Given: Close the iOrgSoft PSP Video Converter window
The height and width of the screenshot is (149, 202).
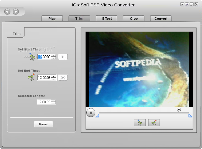Looking at the screenshot, I should (x=196, y=5).
